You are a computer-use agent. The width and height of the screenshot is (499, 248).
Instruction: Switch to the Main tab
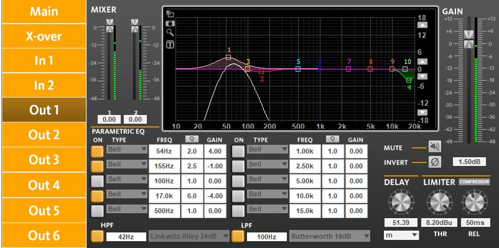point(44,12)
